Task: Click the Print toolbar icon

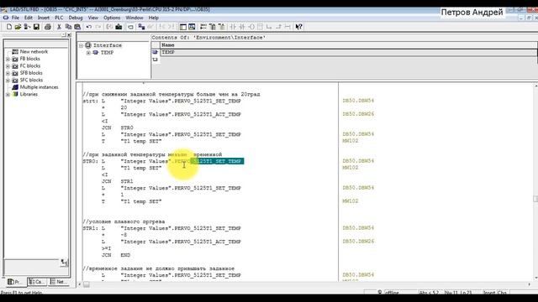Action: click(48, 27)
